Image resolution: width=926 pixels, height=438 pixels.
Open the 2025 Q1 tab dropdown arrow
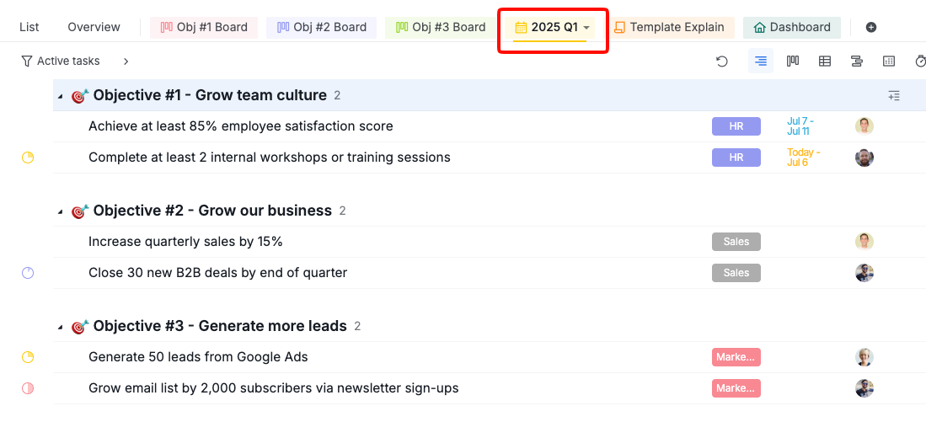(586, 28)
